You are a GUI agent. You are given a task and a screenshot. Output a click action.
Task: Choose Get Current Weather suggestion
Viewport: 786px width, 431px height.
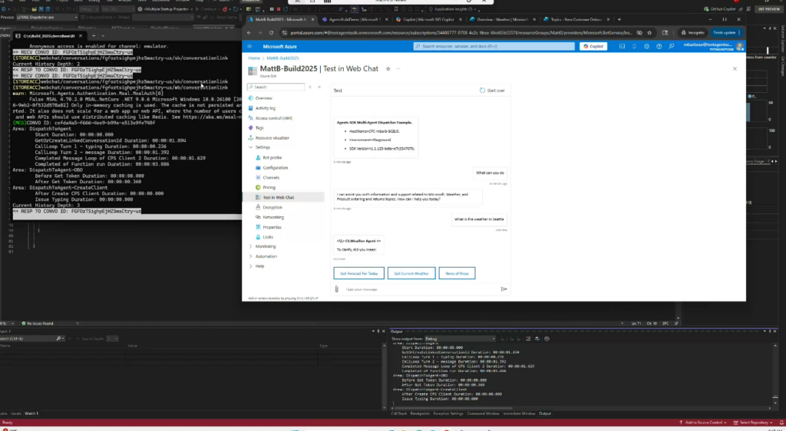tap(411, 273)
